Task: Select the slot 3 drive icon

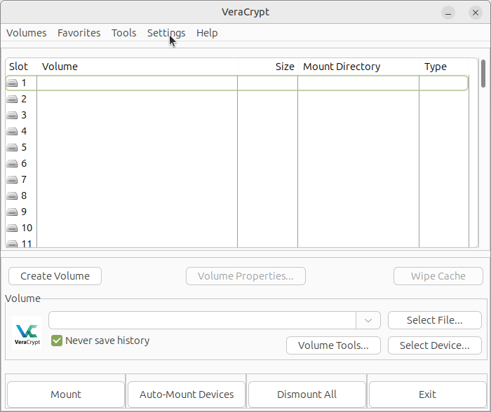Action: coord(13,116)
